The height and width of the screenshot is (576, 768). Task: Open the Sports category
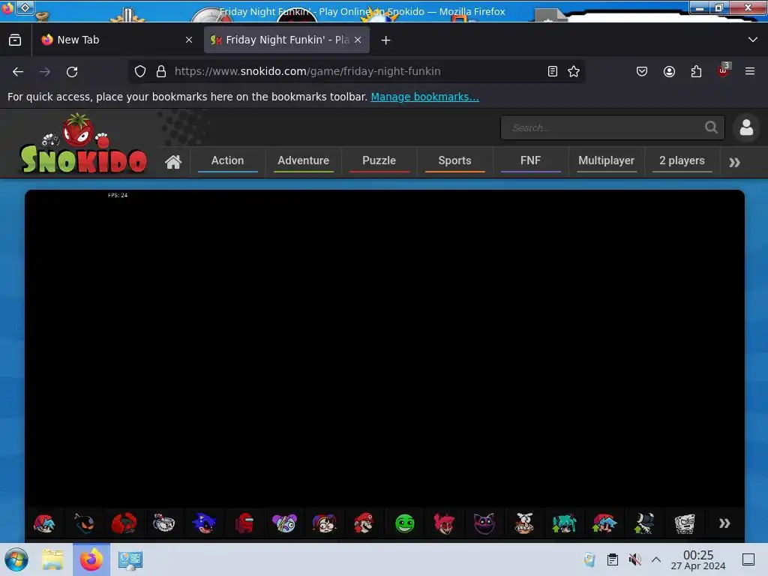454,160
